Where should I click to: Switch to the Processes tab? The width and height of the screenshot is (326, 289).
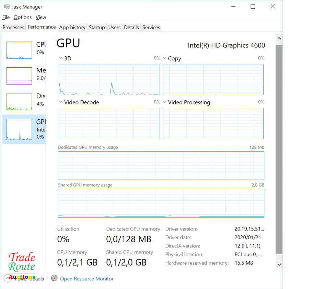(x=13, y=27)
